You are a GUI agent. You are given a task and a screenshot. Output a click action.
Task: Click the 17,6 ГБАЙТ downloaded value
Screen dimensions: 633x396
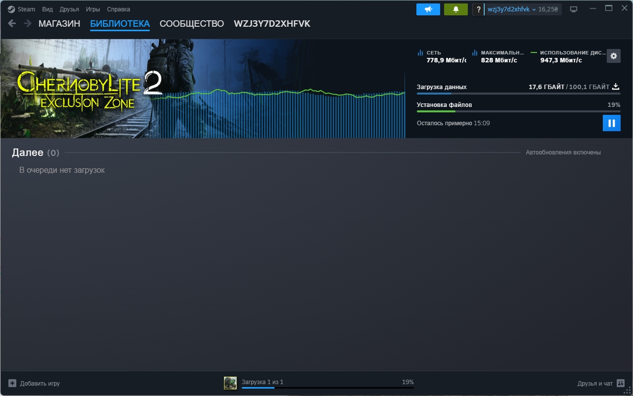[x=546, y=87]
